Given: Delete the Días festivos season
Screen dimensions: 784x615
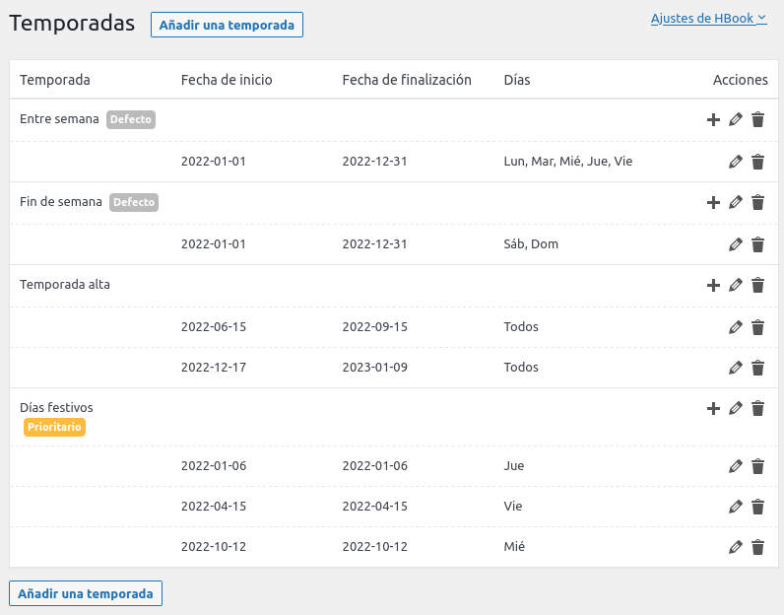Looking at the screenshot, I should (757, 408).
